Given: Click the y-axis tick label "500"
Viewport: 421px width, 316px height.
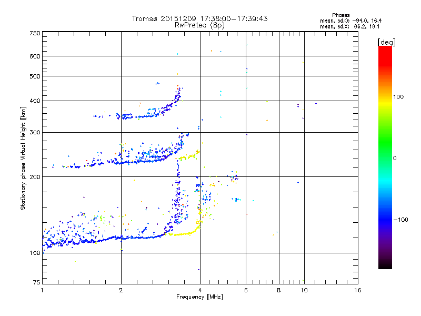Looking at the screenshot, I should click(35, 76).
